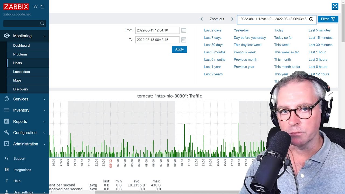
Task: Select the This week range
Action: [282, 45]
